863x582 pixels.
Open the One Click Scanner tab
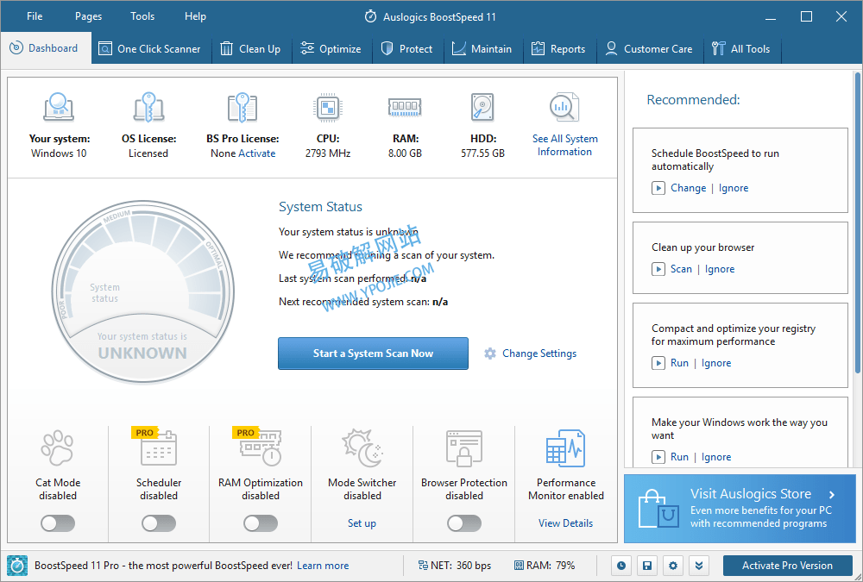(x=149, y=49)
